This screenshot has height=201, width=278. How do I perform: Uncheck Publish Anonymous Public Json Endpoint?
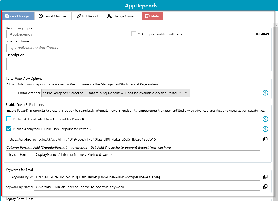pyautogui.click(x=9, y=129)
